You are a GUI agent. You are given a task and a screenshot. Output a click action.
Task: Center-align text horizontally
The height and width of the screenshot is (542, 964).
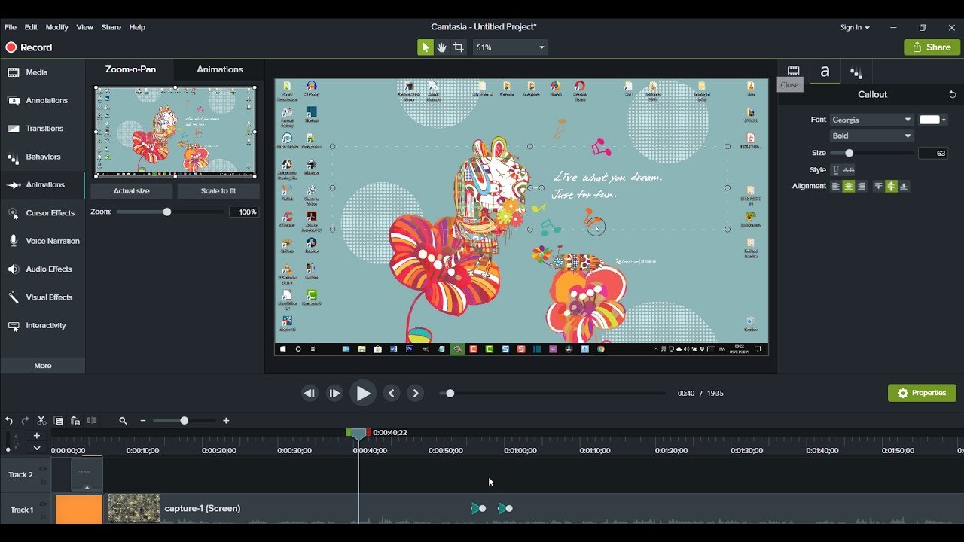pos(849,186)
